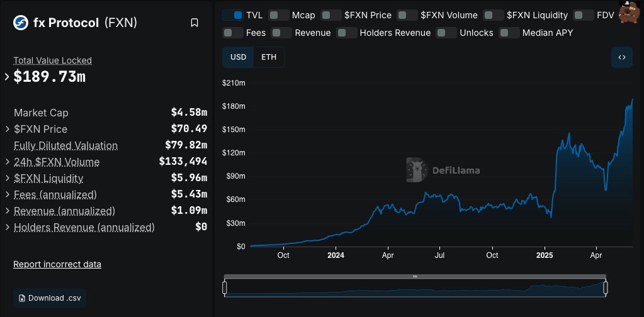Click the 2024 x-axis label

(x=336, y=255)
